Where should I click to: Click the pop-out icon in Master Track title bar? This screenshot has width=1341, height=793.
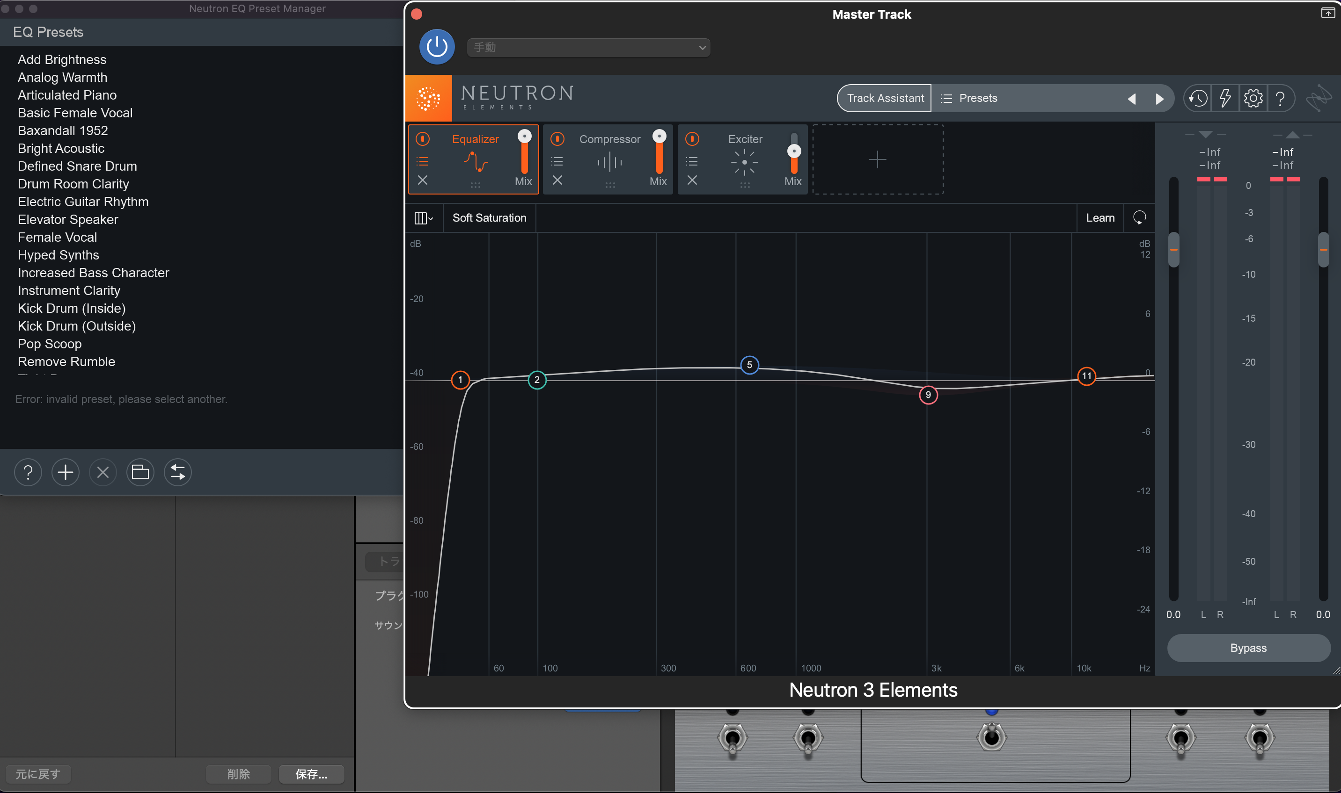1327,13
